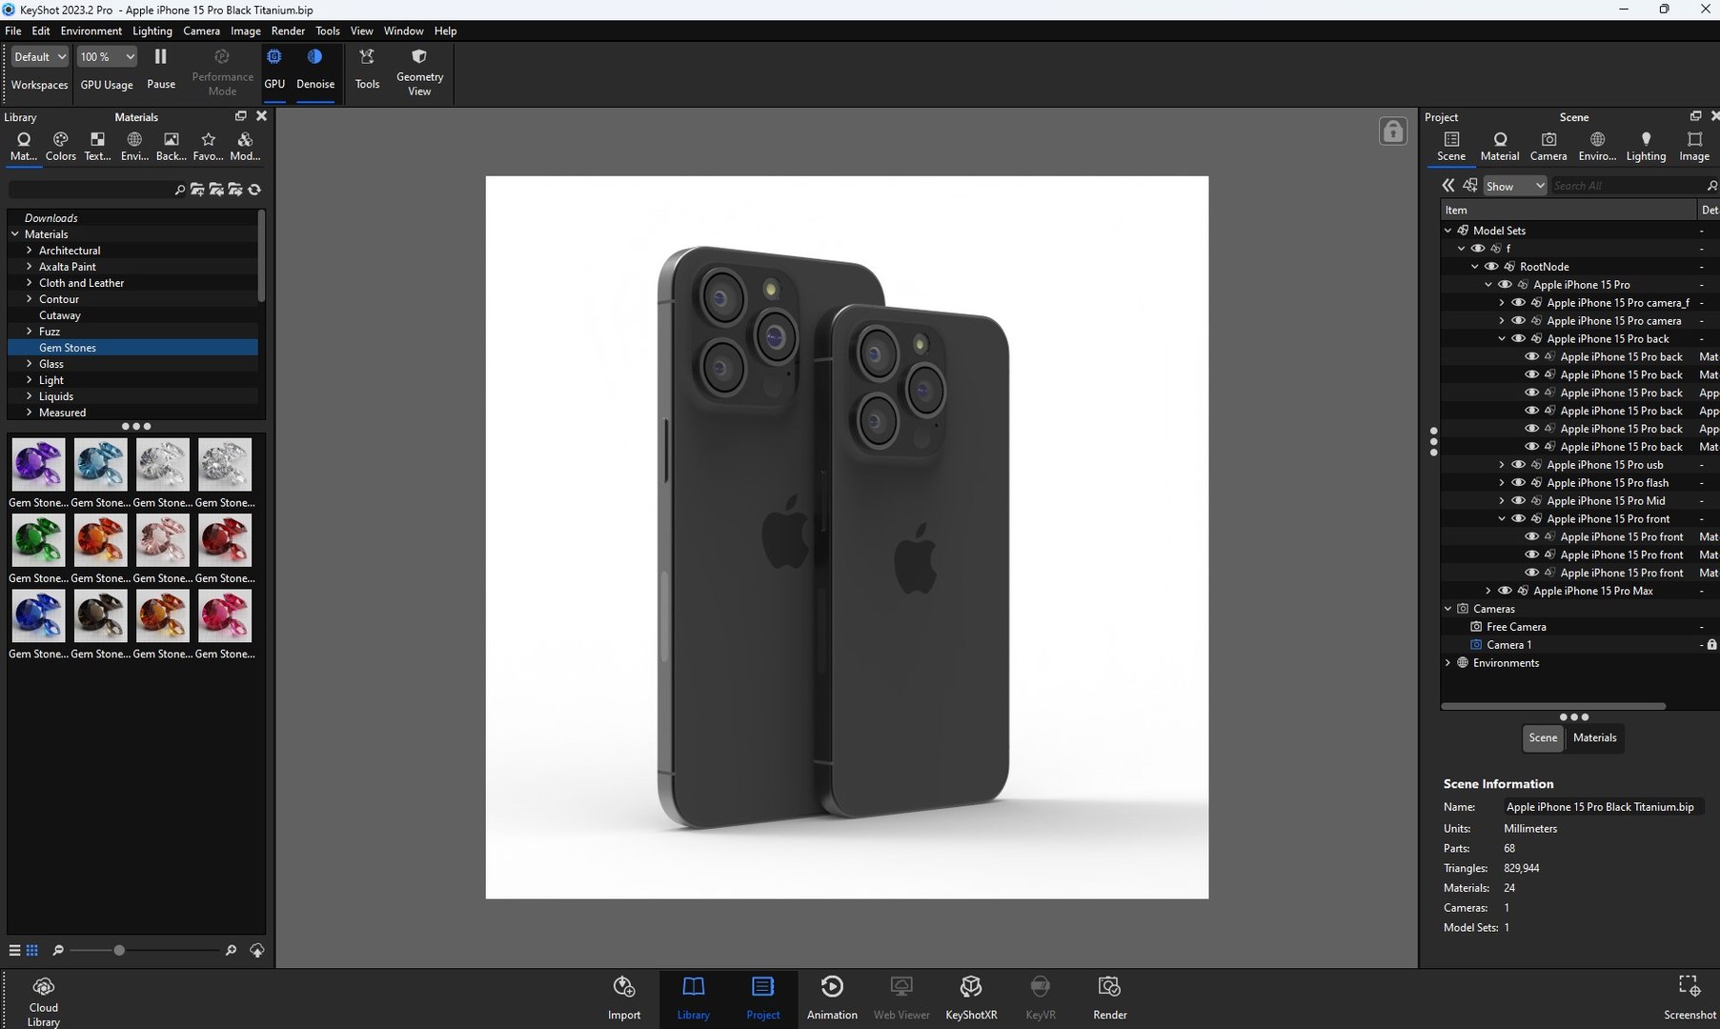The width and height of the screenshot is (1720, 1029).
Task: Switch to Camera project tab
Action: point(1548,147)
